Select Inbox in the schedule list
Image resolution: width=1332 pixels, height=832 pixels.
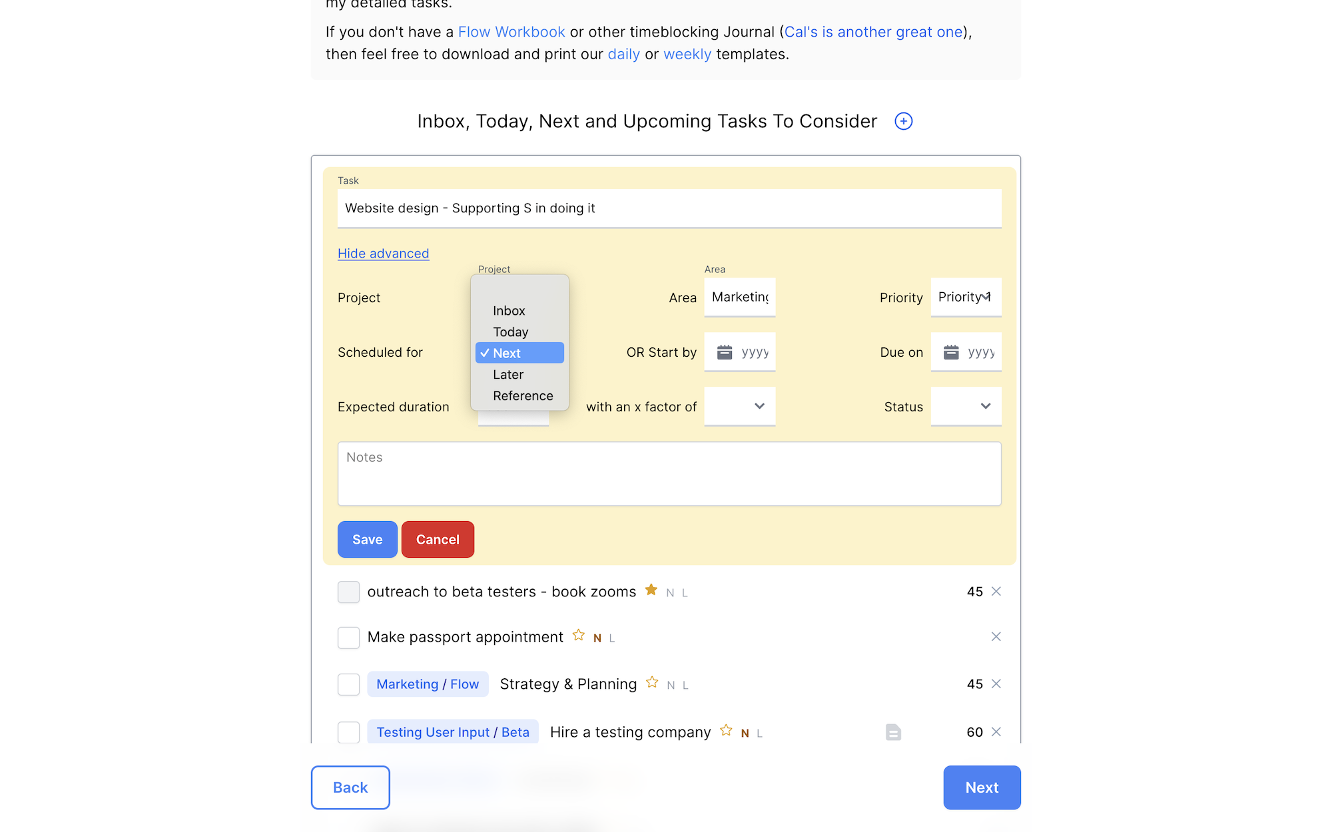coord(519,311)
